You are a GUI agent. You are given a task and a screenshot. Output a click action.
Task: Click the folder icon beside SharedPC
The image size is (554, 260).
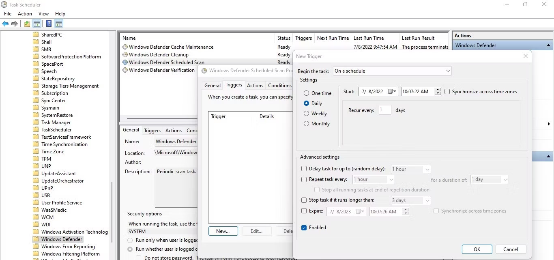36,35
